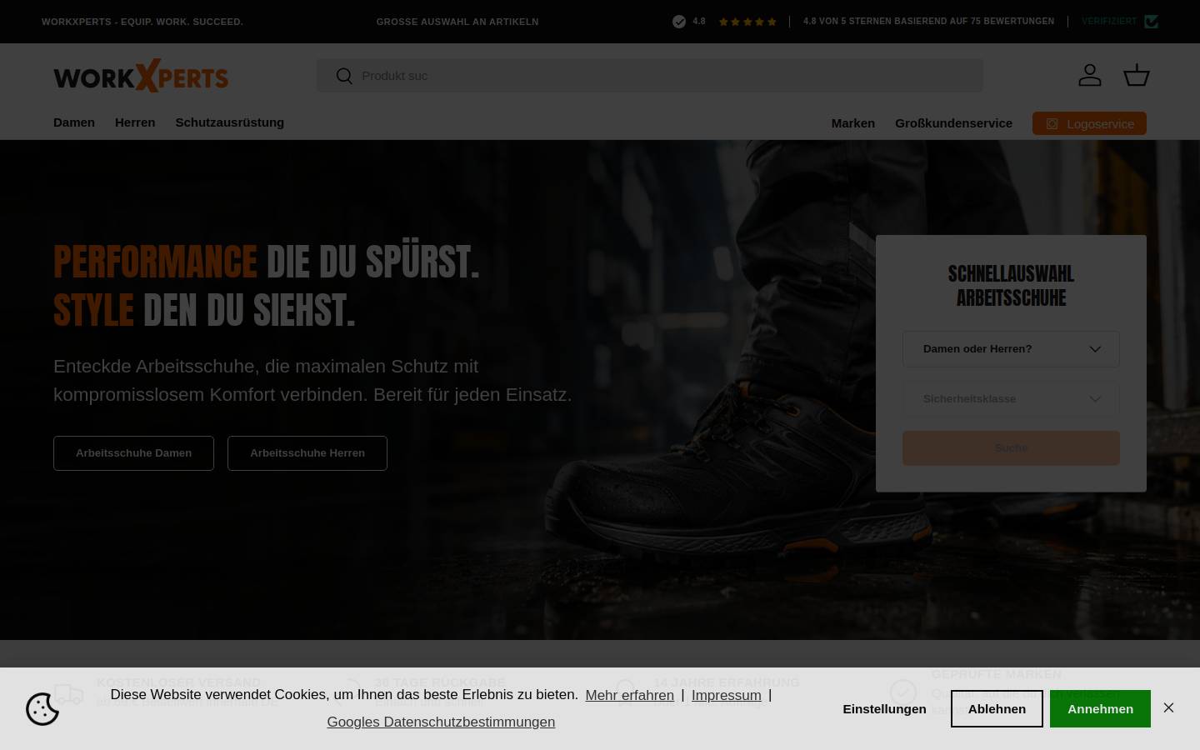Open the Herren menu
This screenshot has height=750, width=1200.
[135, 122]
